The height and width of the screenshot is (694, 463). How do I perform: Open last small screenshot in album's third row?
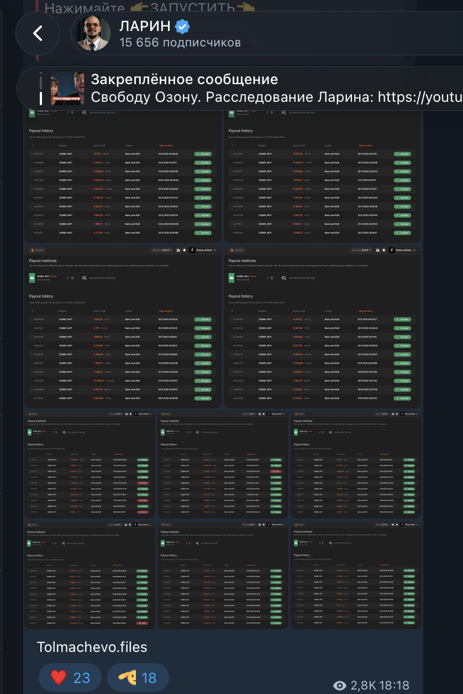356,465
